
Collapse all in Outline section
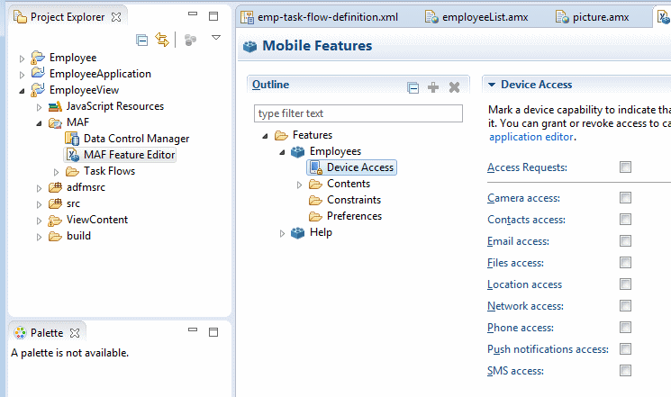pos(413,87)
